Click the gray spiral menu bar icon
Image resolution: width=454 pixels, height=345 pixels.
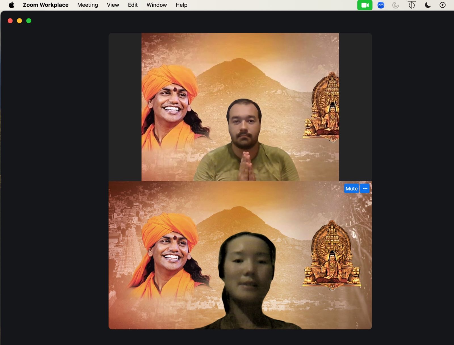tap(396, 5)
